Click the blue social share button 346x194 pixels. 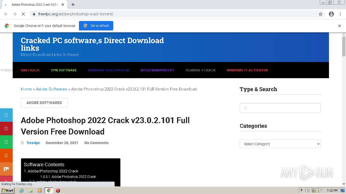tap(6, 115)
